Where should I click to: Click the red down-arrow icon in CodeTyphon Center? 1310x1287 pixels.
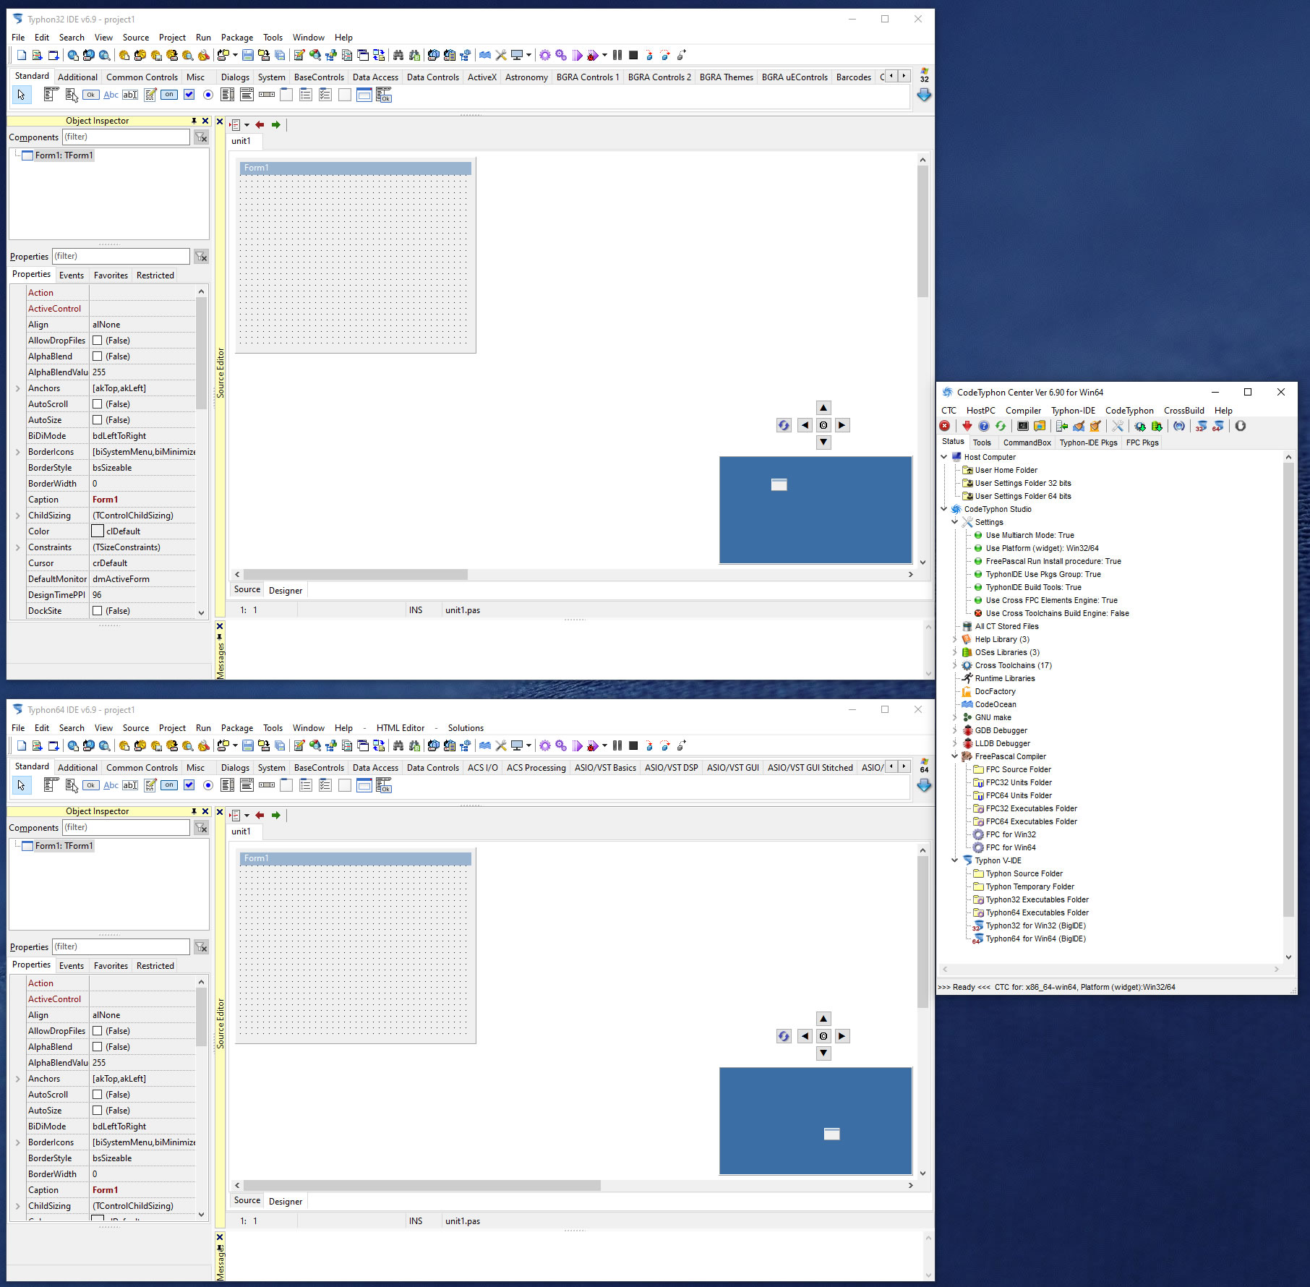point(967,426)
